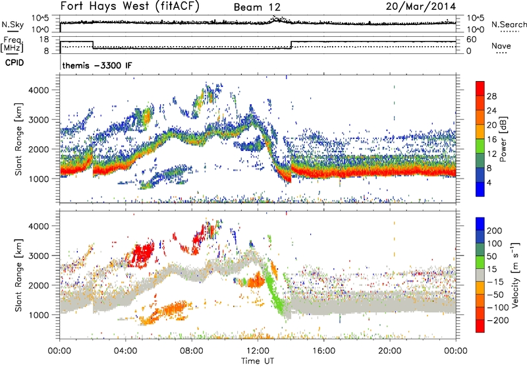The height and width of the screenshot is (365, 527).
Task: Click the '15' tick on the Velocity scale
Action: [x=491, y=269]
